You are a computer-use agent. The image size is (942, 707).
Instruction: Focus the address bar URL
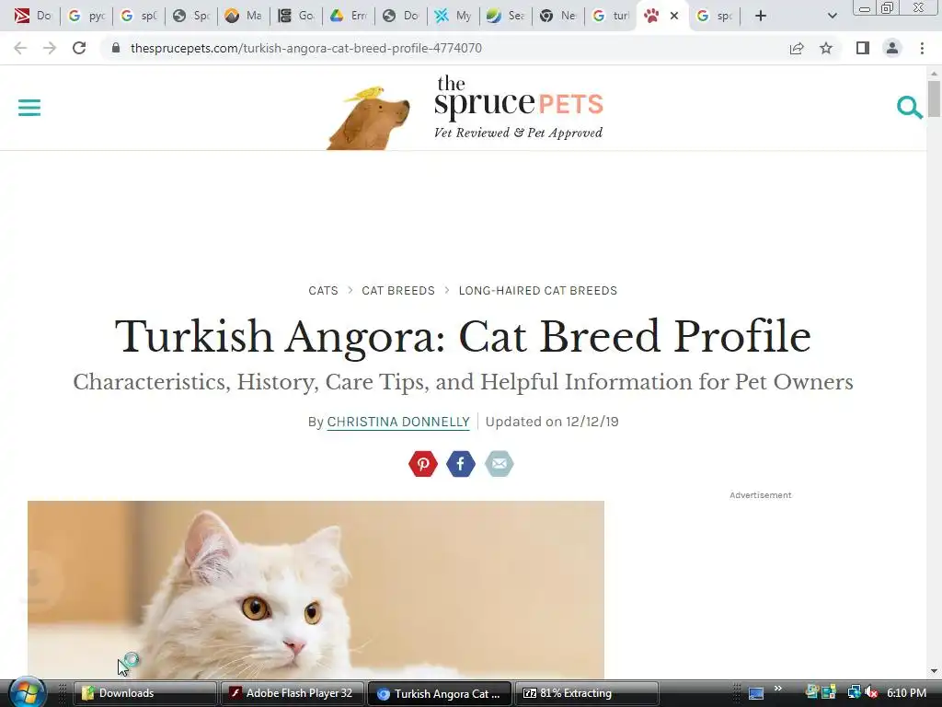[305, 48]
